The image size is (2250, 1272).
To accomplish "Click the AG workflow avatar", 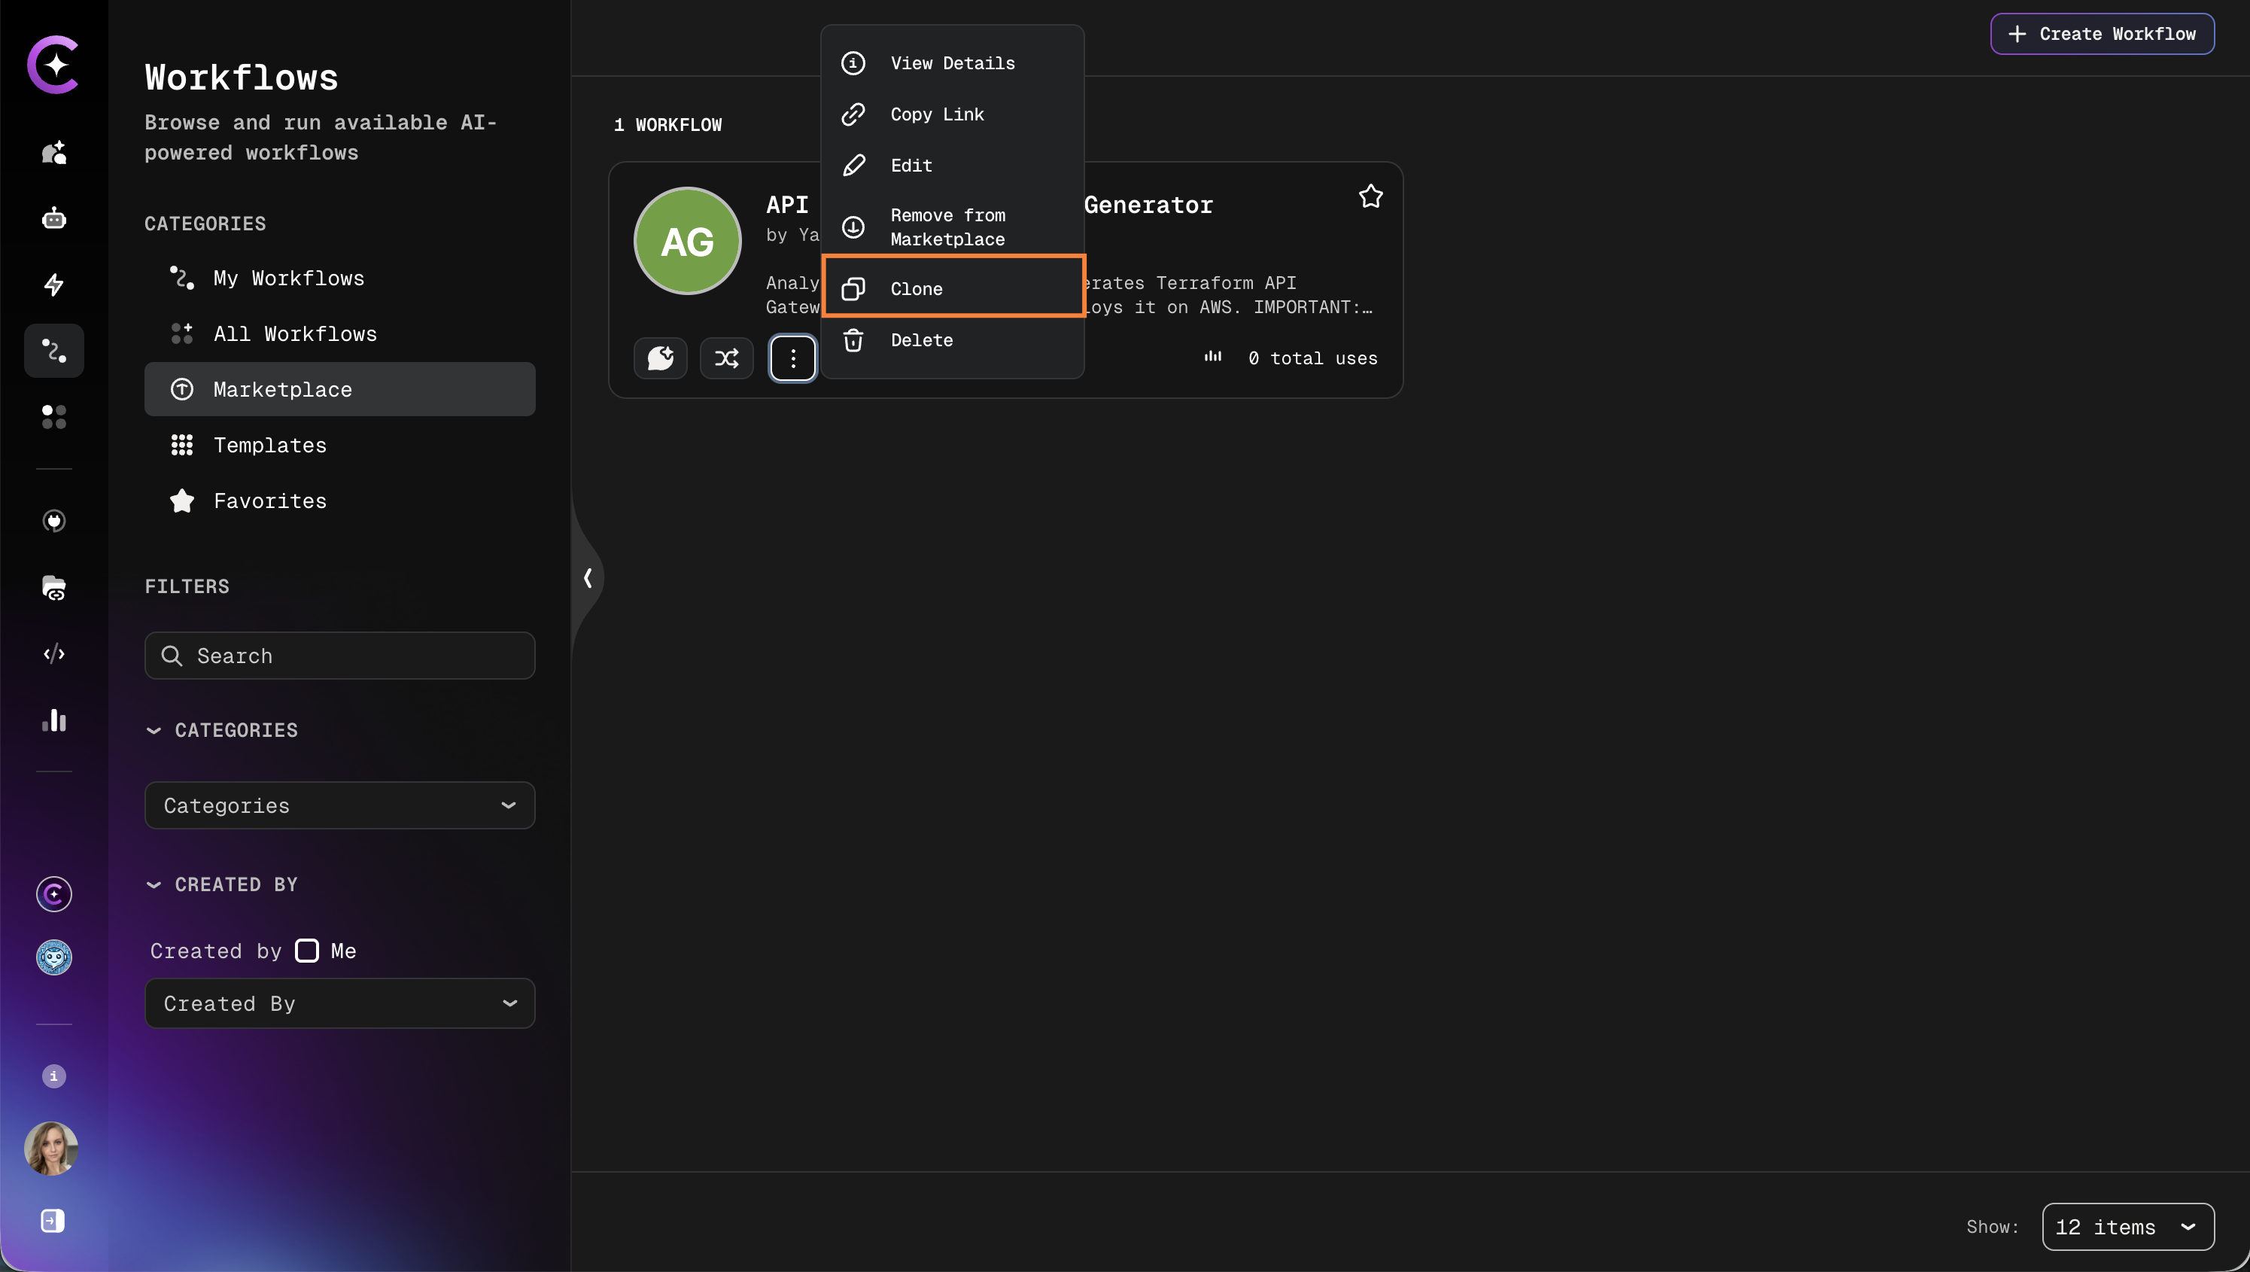I will tap(687, 241).
